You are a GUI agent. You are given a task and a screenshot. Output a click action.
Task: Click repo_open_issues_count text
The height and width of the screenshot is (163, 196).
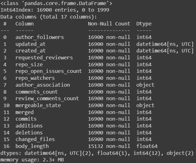click(49, 71)
